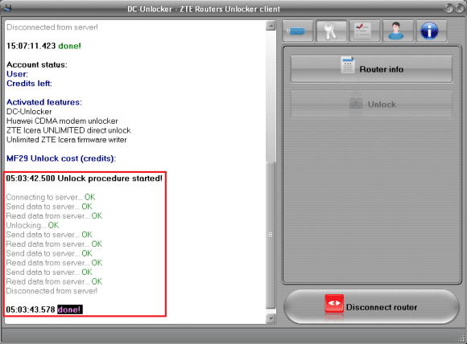This screenshot has width=467, height=344.
Task: Click the document icon on Router info
Action: point(348,65)
